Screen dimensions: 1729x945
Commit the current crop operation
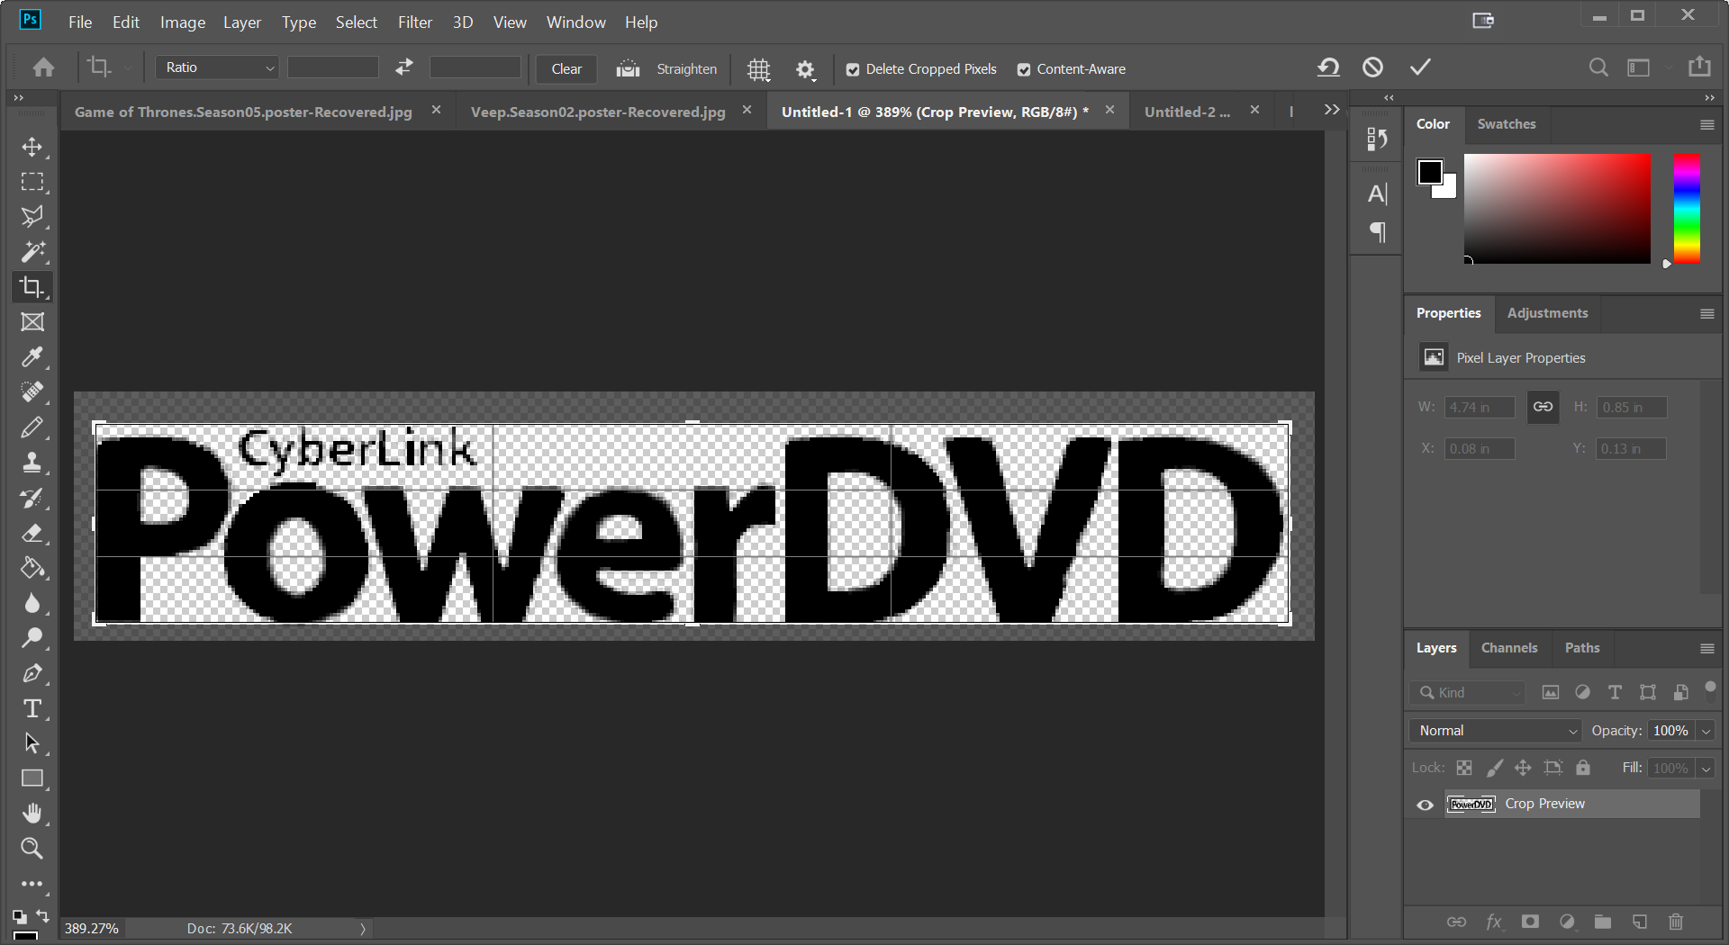1420,67
